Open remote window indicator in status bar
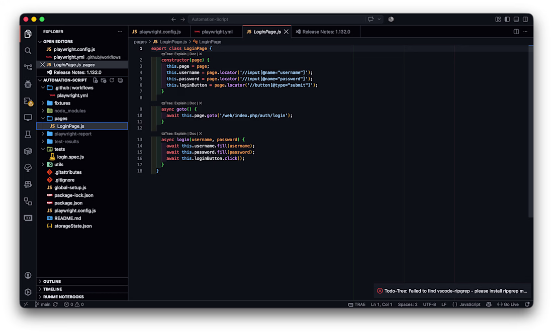The width and height of the screenshot is (553, 334). (26, 304)
